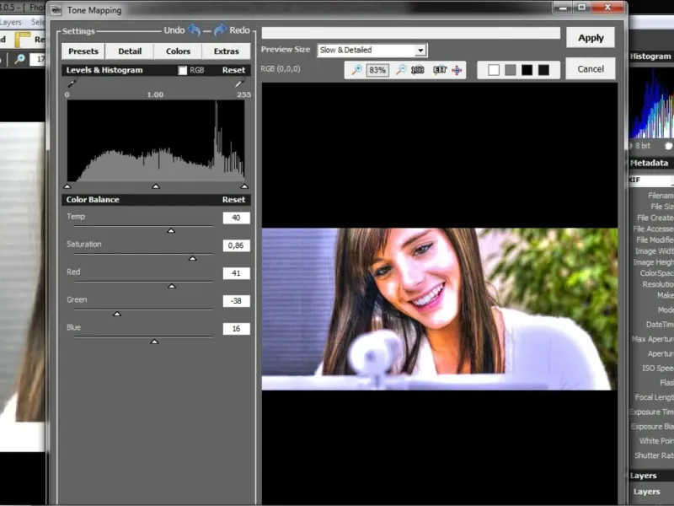Switch to the Extras tab
This screenshot has height=506, width=674.
pos(226,51)
